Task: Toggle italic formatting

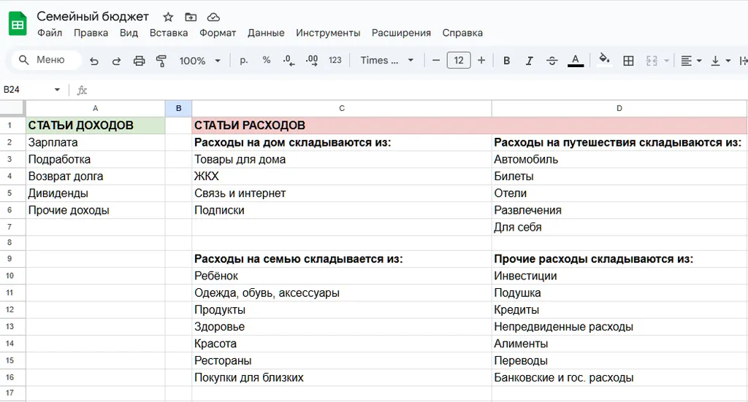Action: (x=529, y=61)
